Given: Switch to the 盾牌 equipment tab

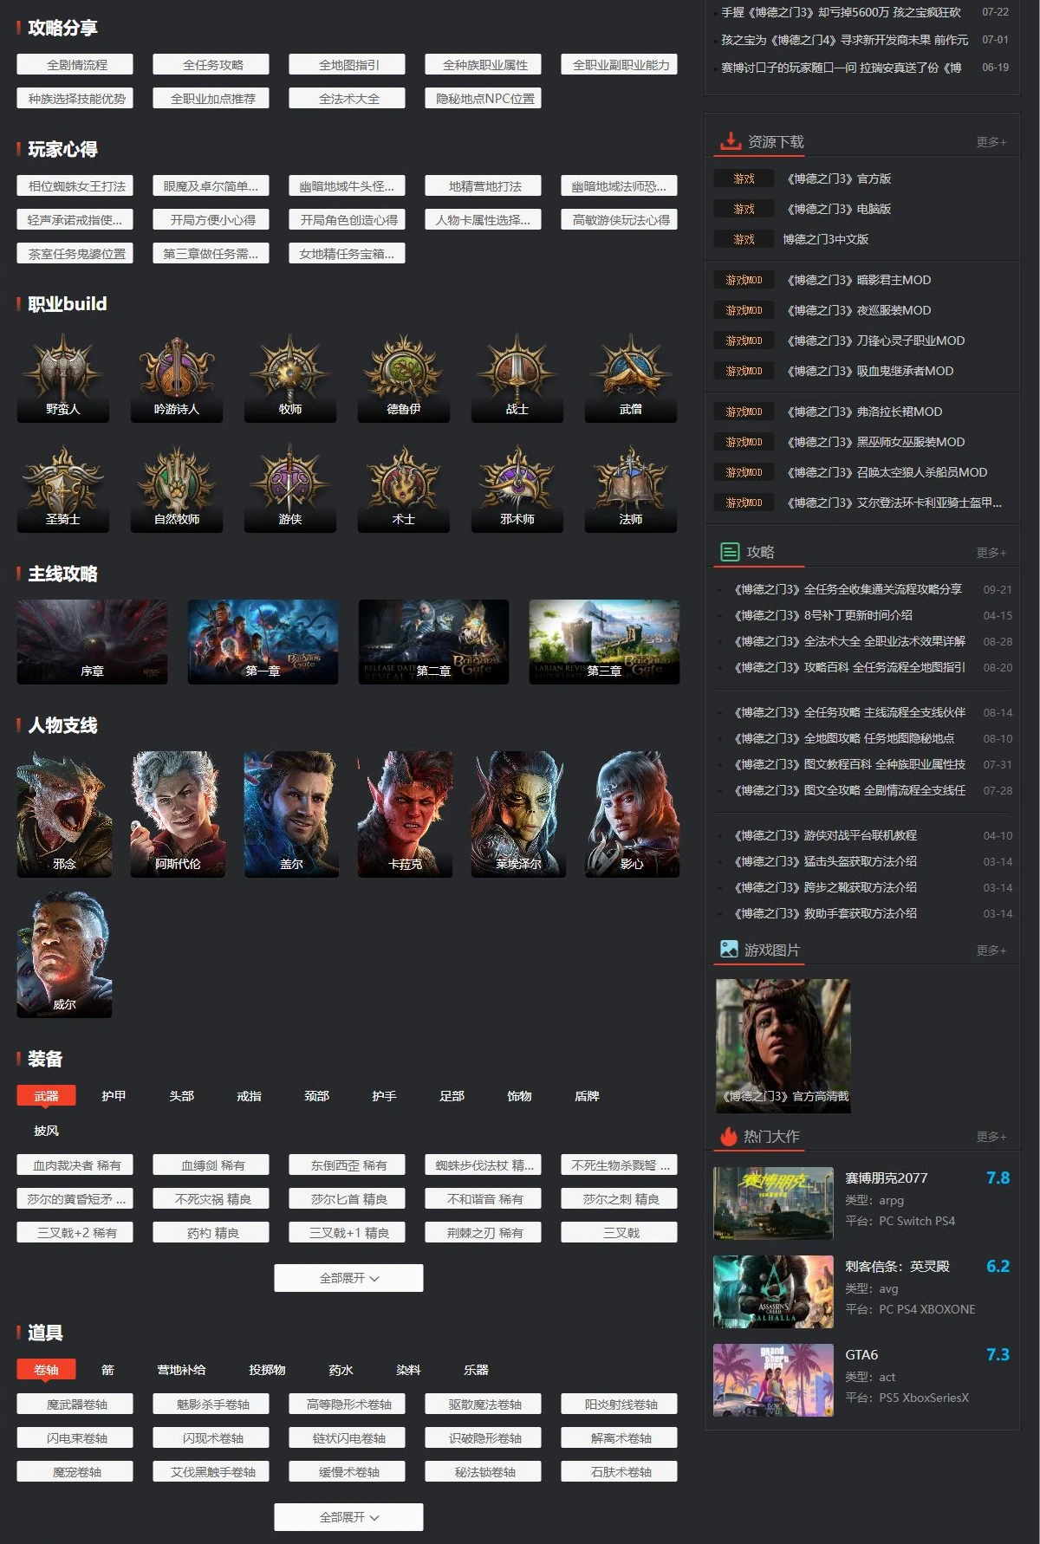Looking at the screenshot, I should point(587,1096).
